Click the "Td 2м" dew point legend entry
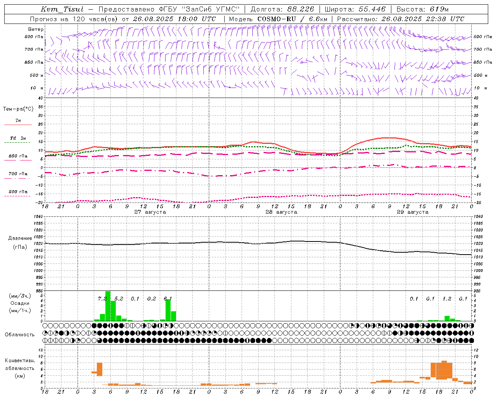 pyautogui.click(x=18, y=138)
